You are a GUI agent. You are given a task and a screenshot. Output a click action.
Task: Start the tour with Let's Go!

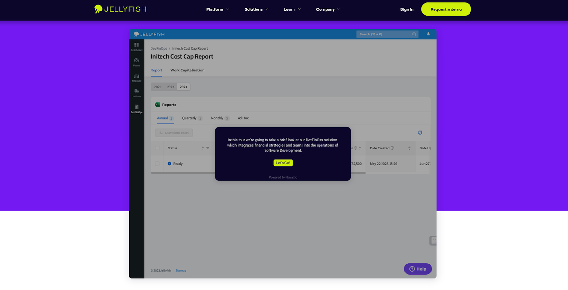pos(283,163)
